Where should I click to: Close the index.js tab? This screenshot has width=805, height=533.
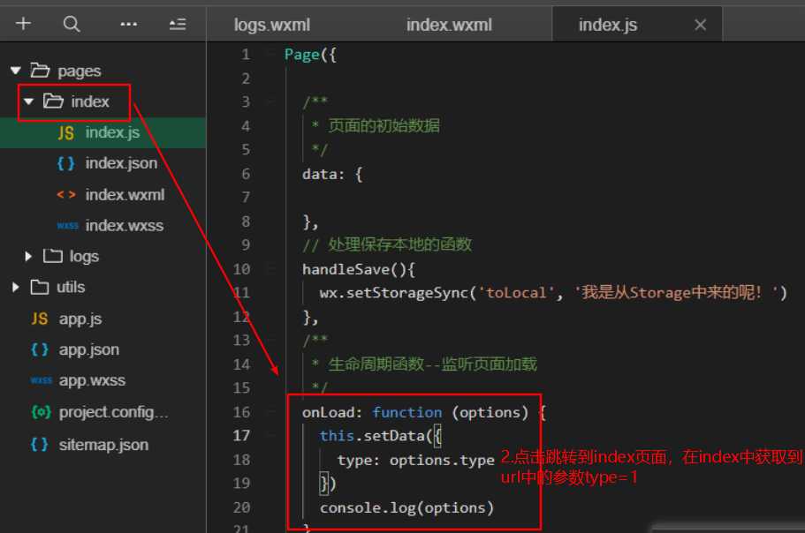[x=700, y=25]
